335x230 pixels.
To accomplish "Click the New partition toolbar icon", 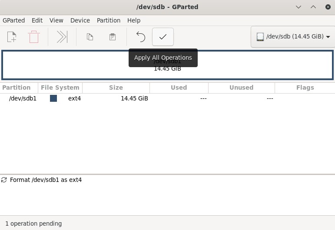I will tap(12, 37).
